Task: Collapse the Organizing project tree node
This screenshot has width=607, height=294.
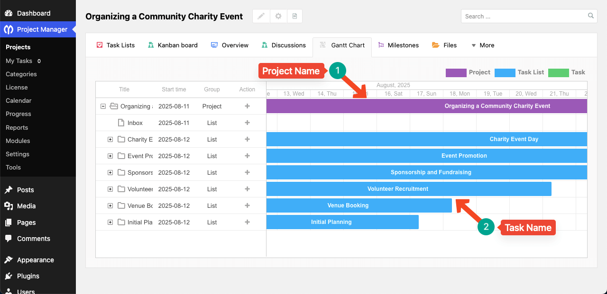Action: click(103, 107)
